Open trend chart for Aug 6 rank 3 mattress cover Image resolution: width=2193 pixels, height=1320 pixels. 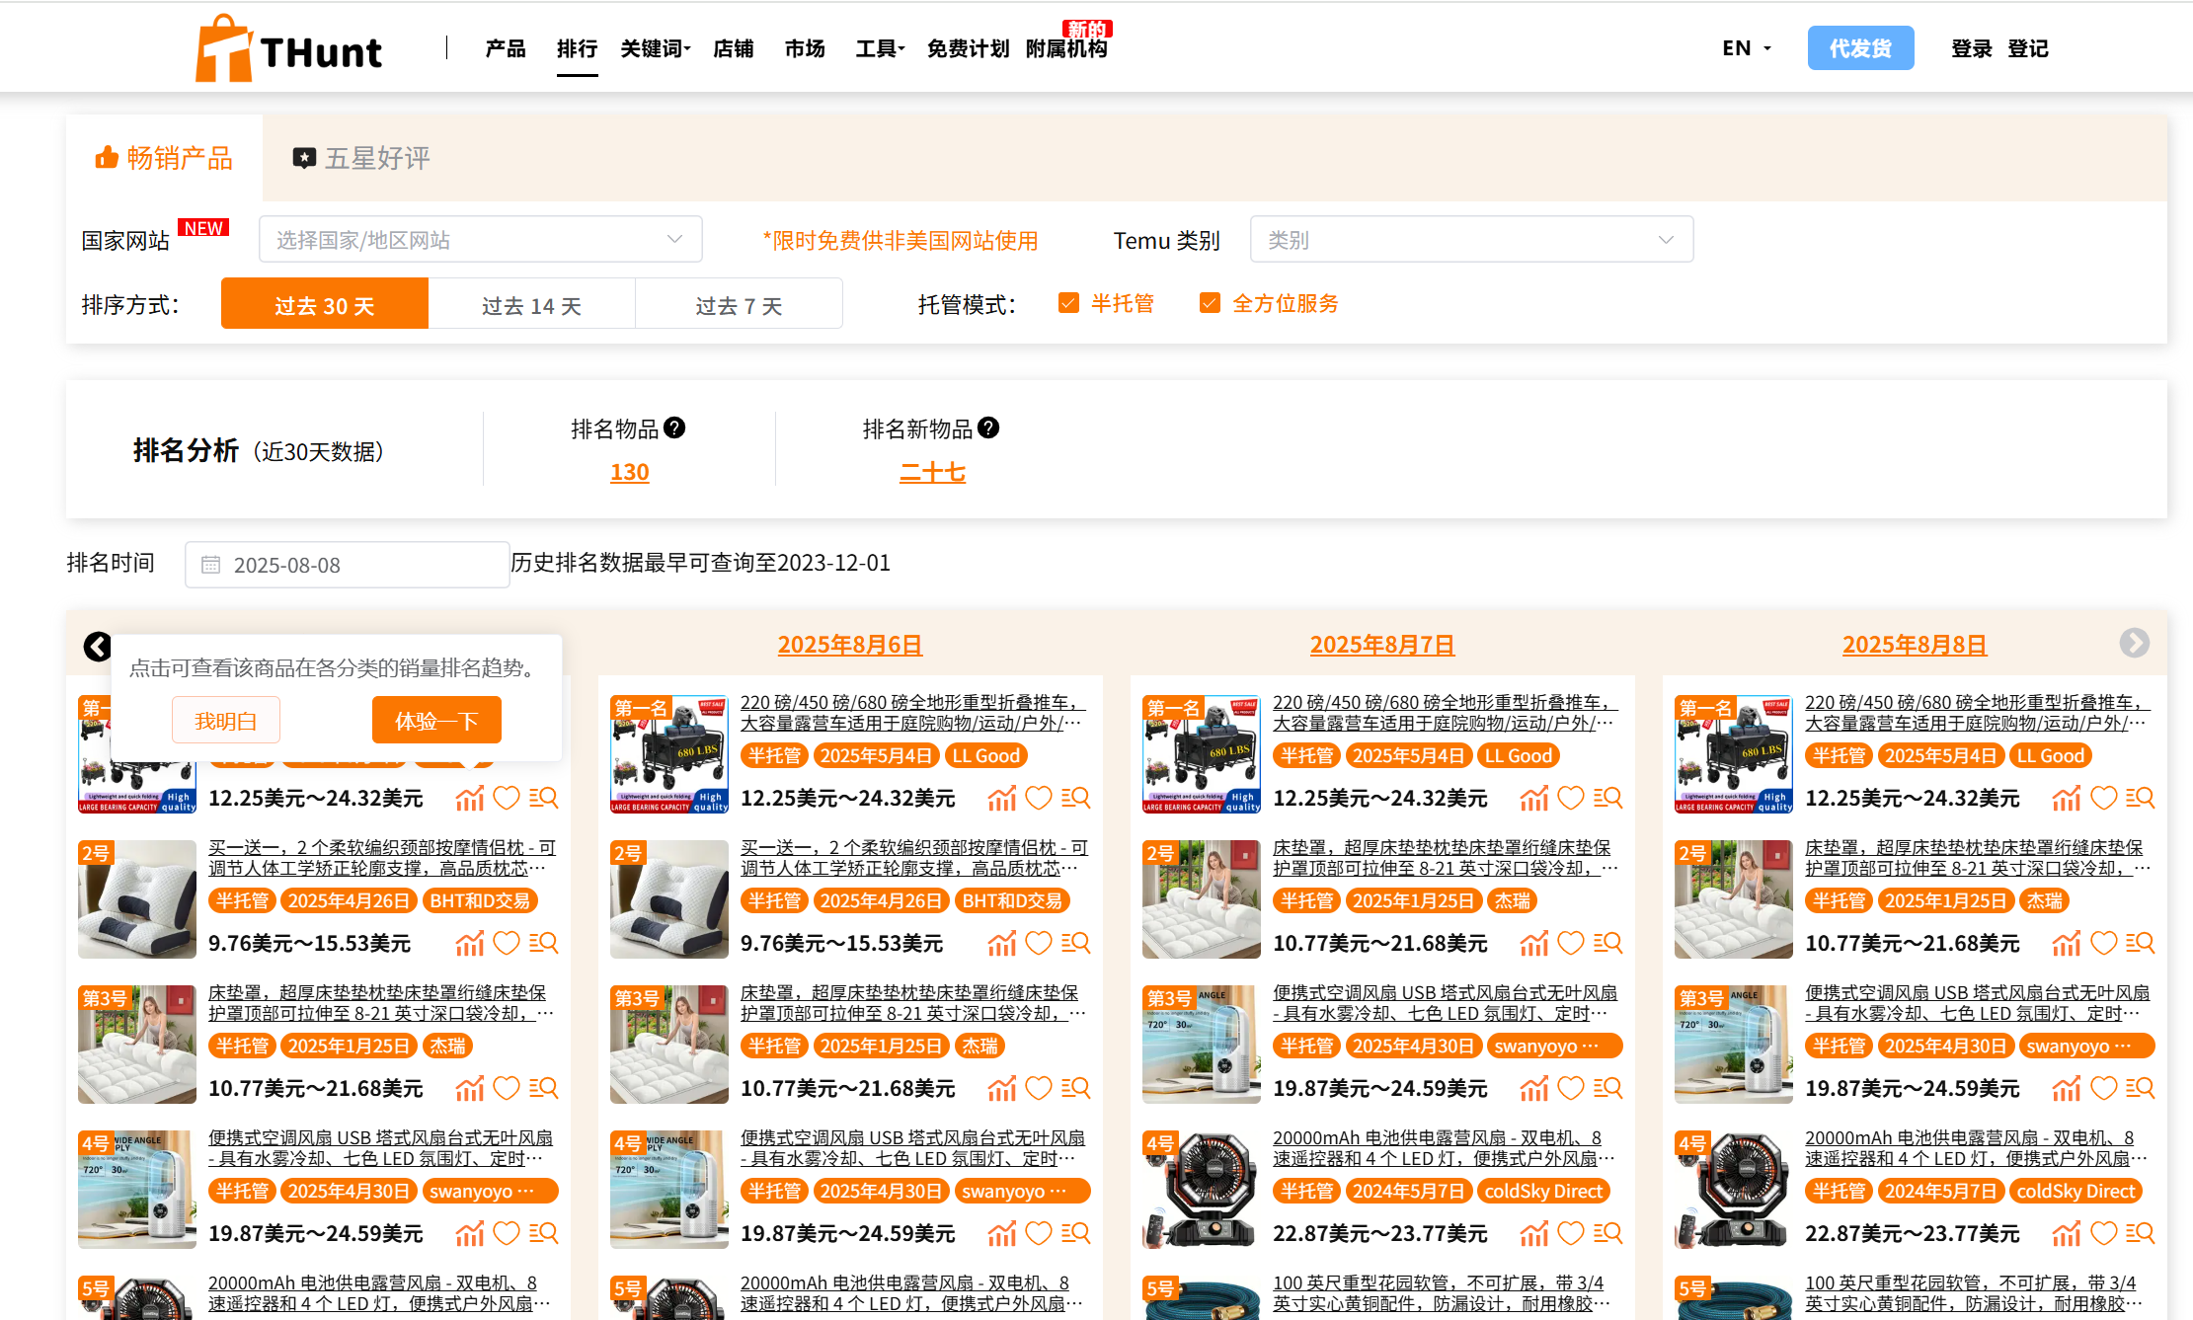(x=1002, y=1088)
